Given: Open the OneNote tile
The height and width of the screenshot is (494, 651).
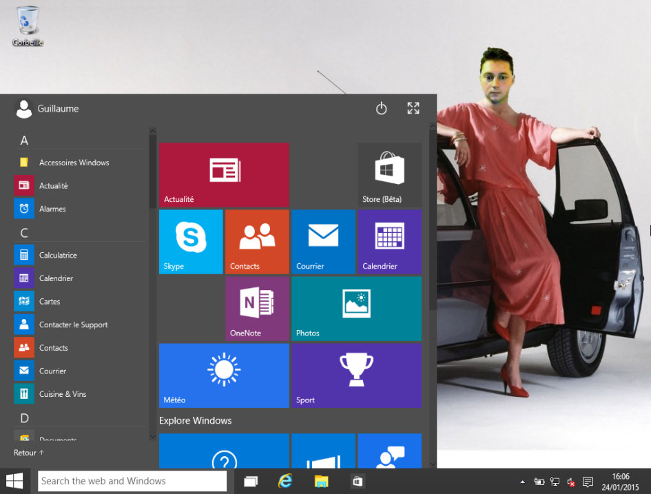Looking at the screenshot, I should coord(257,309).
